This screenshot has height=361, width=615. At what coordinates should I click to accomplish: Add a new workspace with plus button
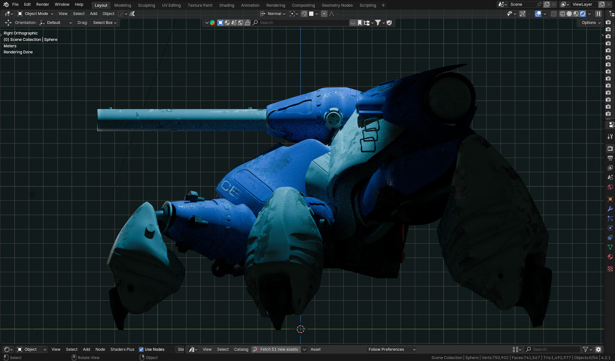(383, 5)
